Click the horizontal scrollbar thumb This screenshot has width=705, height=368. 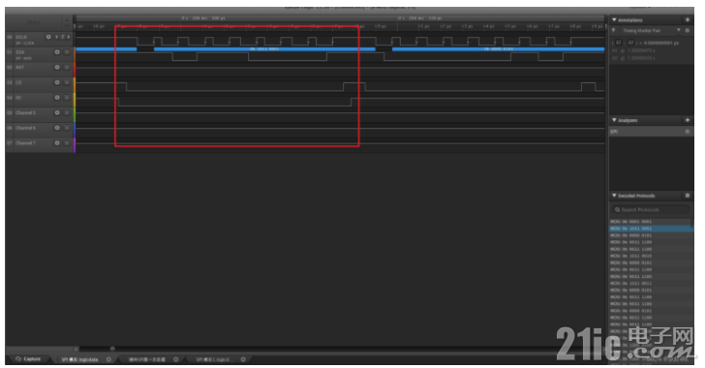click(112, 349)
